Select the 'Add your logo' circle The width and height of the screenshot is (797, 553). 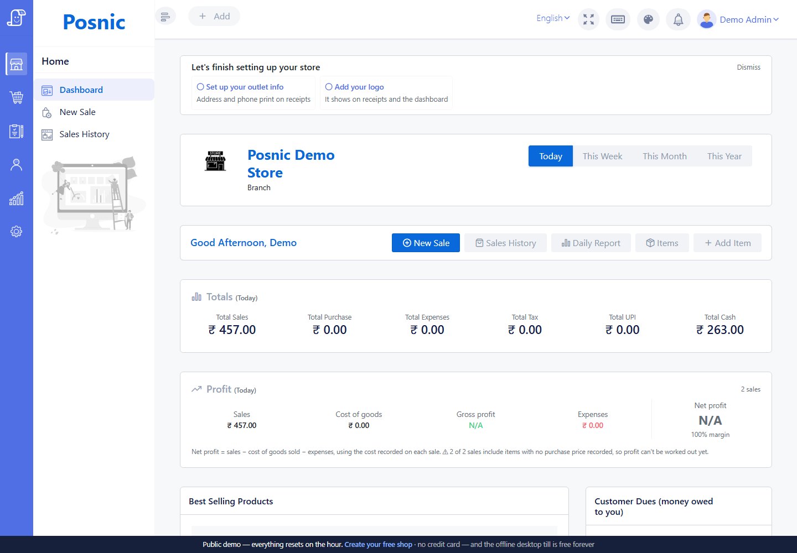tap(329, 87)
